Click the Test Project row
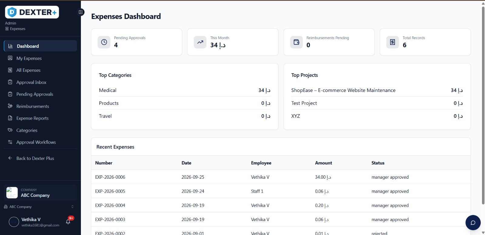Viewport: 485px width, 235px height. point(377,103)
